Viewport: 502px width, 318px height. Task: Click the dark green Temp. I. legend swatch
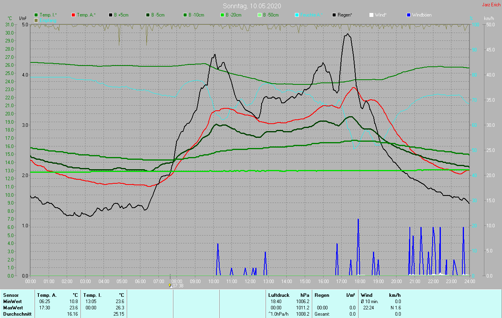pyautogui.click(x=36, y=15)
